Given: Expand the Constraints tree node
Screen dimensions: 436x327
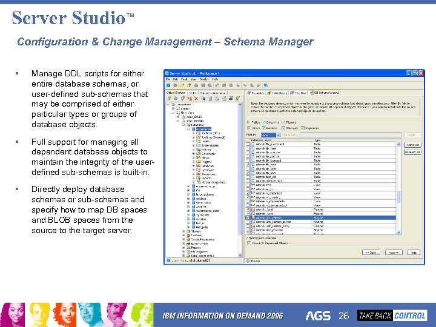Looking at the screenshot, I should (194, 153).
